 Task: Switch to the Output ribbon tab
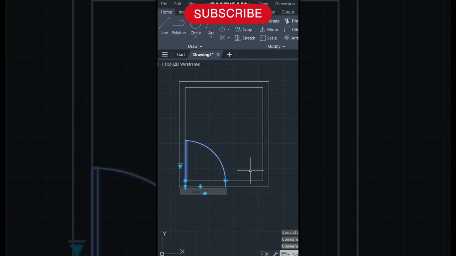pyautogui.click(x=288, y=12)
